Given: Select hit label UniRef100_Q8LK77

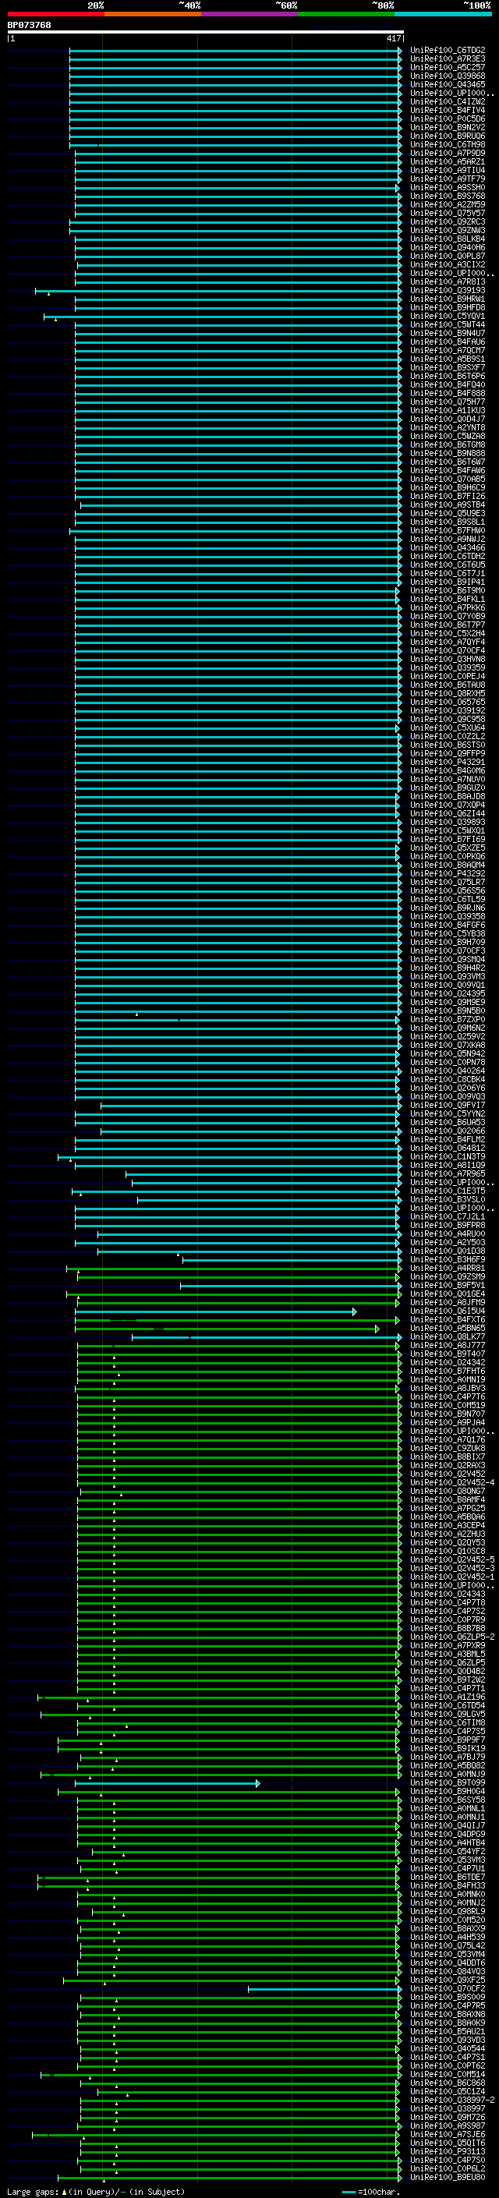Looking at the screenshot, I should (447, 1336).
